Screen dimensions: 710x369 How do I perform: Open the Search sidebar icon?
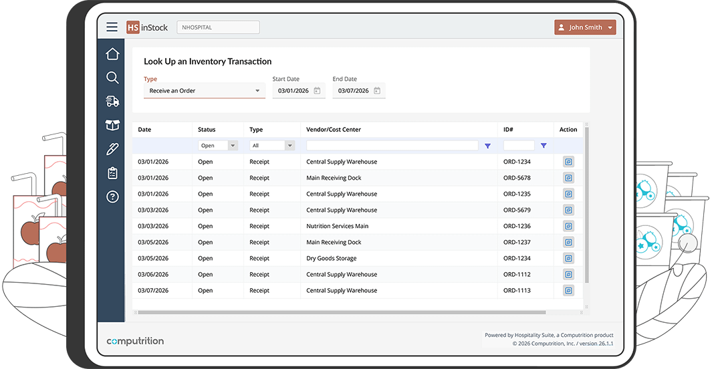[x=112, y=78]
